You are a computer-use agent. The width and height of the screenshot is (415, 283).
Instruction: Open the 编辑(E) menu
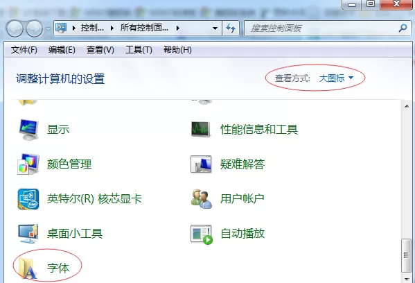click(x=62, y=50)
